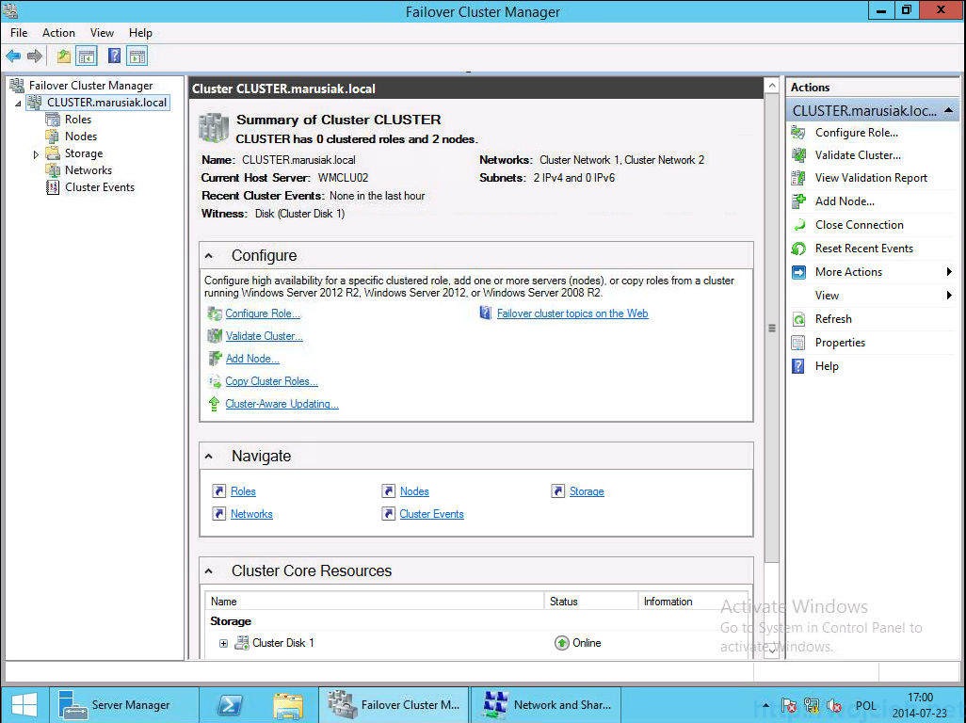966x723 pixels.
Task: Open PowerShell from the taskbar
Action: 232,705
